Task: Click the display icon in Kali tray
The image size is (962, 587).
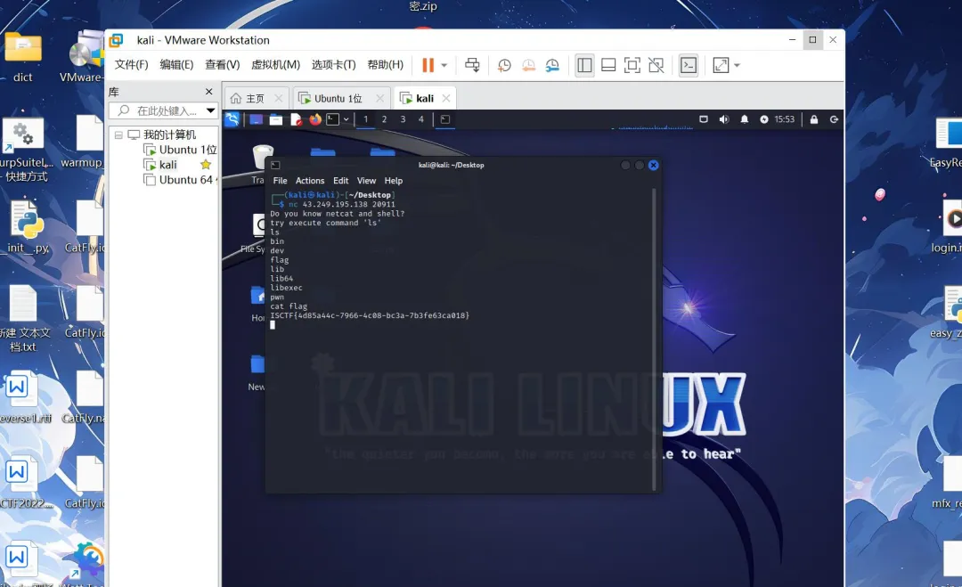Action: (704, 119)
